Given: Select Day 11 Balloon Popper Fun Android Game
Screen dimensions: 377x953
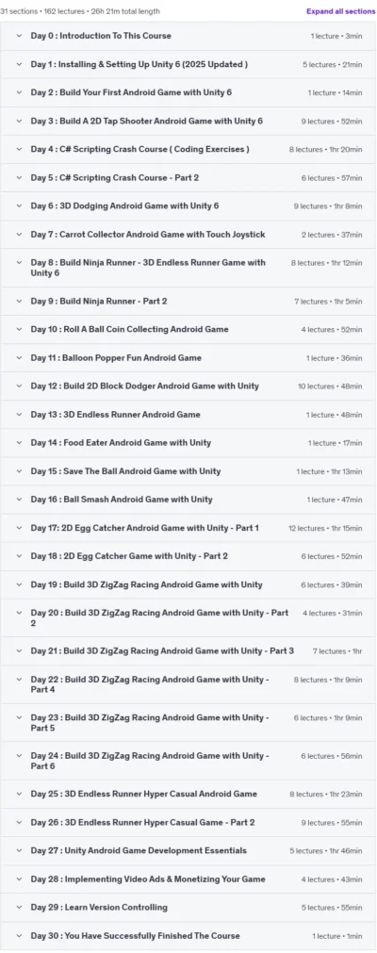Looking at the screenshot, I should 188,358.
